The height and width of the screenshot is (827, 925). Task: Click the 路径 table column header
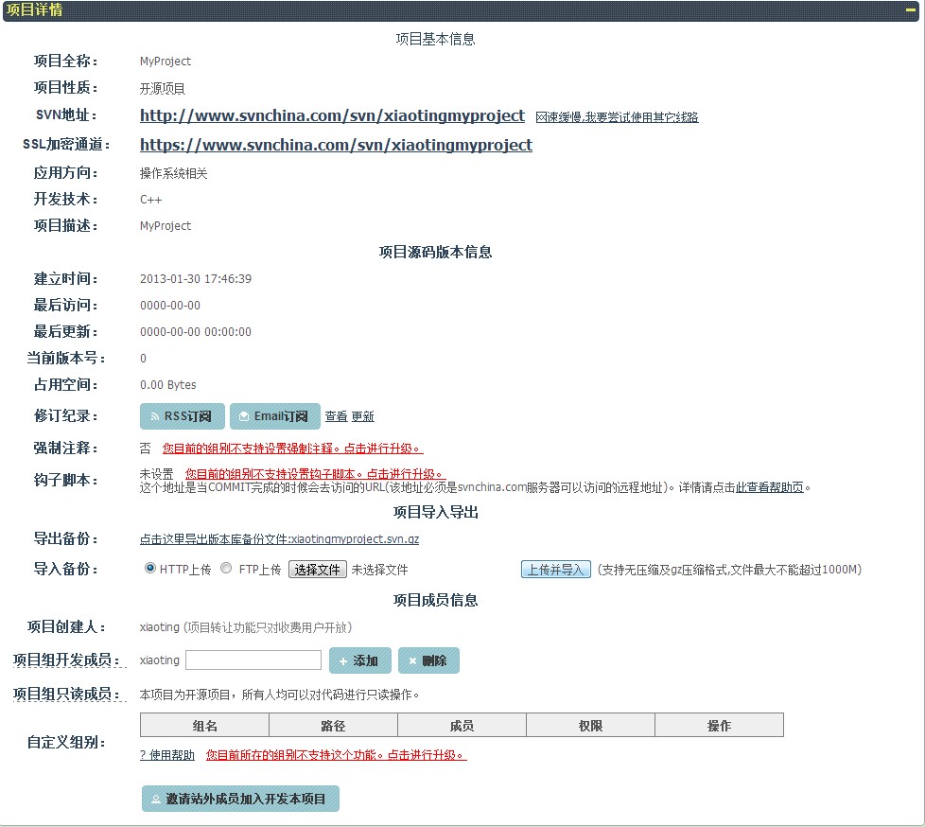click(333, 726)
